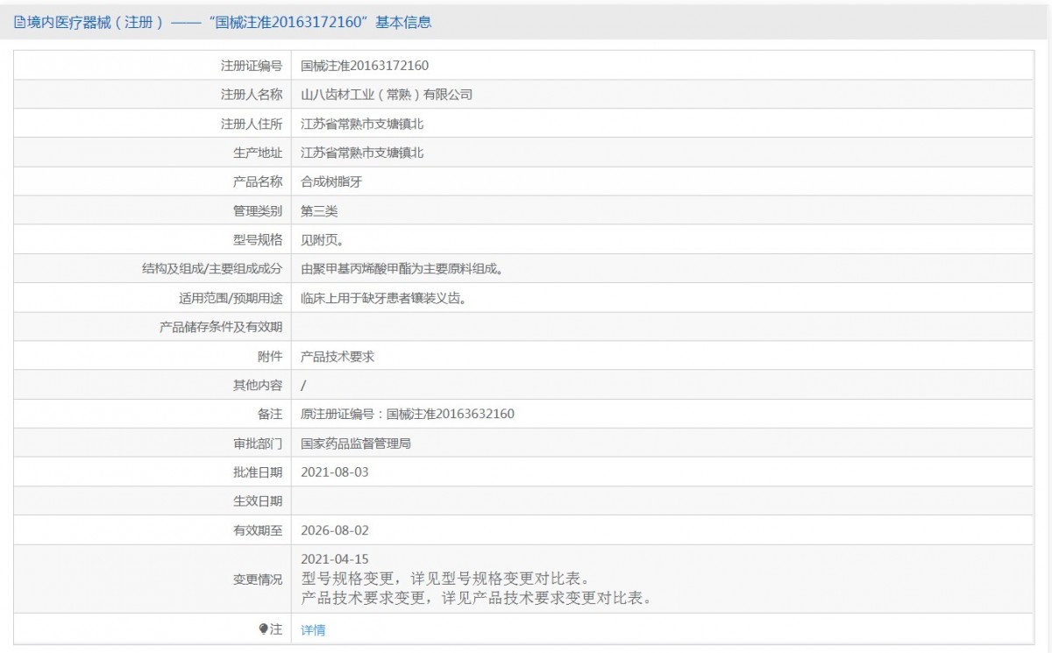The image size is (1052, 653).
Task: Click the 注册证编号 row label
Action: click(x=252, y=66)
